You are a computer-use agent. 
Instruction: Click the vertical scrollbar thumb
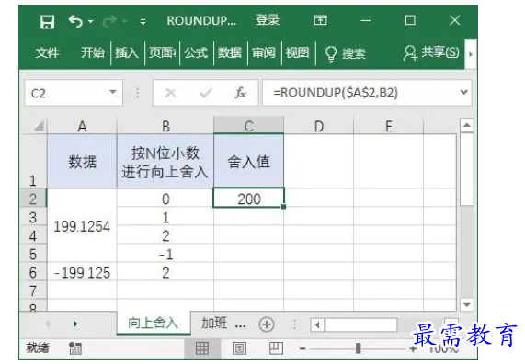[466, 169]
